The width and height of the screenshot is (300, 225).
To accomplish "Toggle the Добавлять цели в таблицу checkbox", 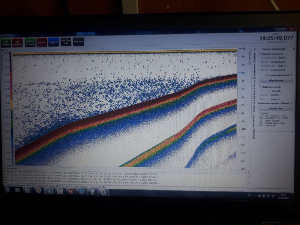I will click(291, 103).
